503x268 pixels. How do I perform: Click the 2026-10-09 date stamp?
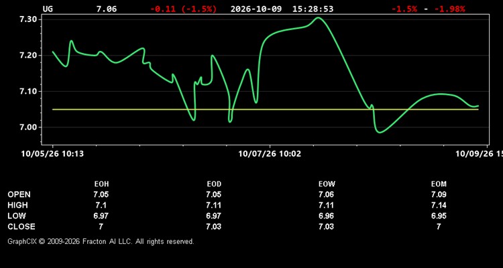(256, 9)
